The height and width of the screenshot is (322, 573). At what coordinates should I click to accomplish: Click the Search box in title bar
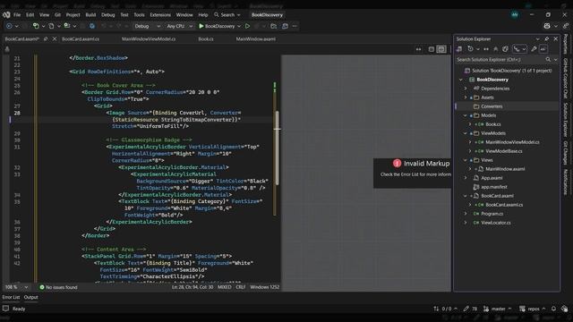point(227,15)
